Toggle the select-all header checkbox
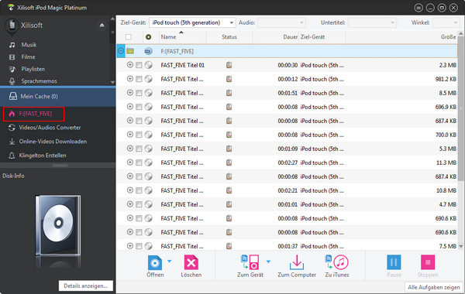Image resolution: width=465 pixels, height=294 pixels. click(x=129, y=37)
